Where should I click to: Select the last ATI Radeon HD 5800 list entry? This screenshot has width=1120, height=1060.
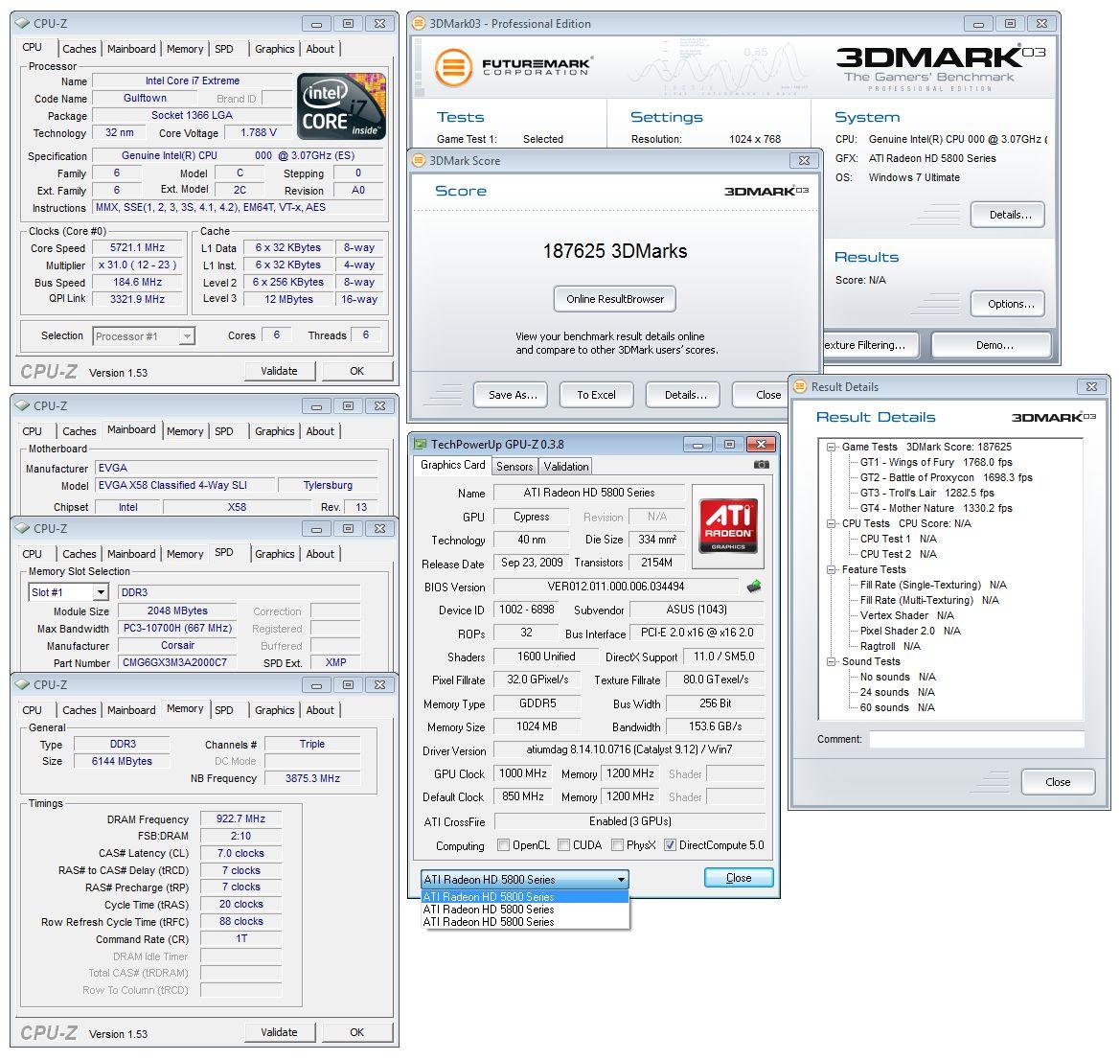pyautogui.click(x=525, y=922)
